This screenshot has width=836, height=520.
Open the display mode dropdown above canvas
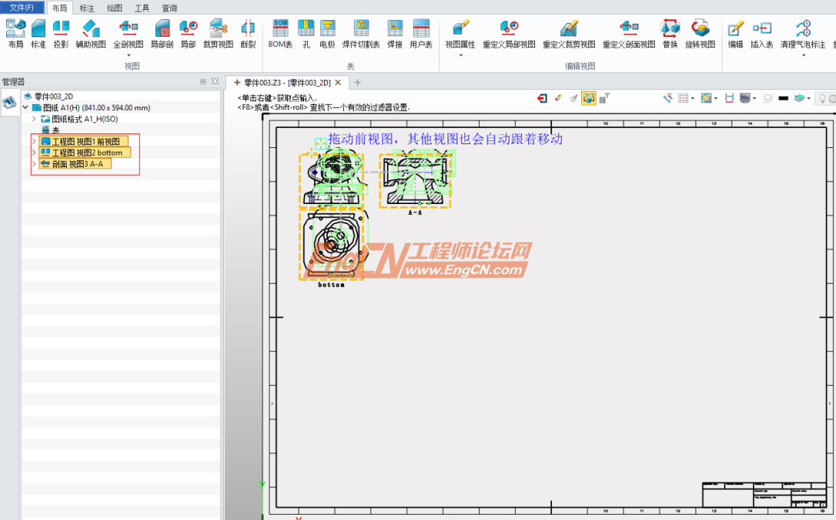coord(755,98)
